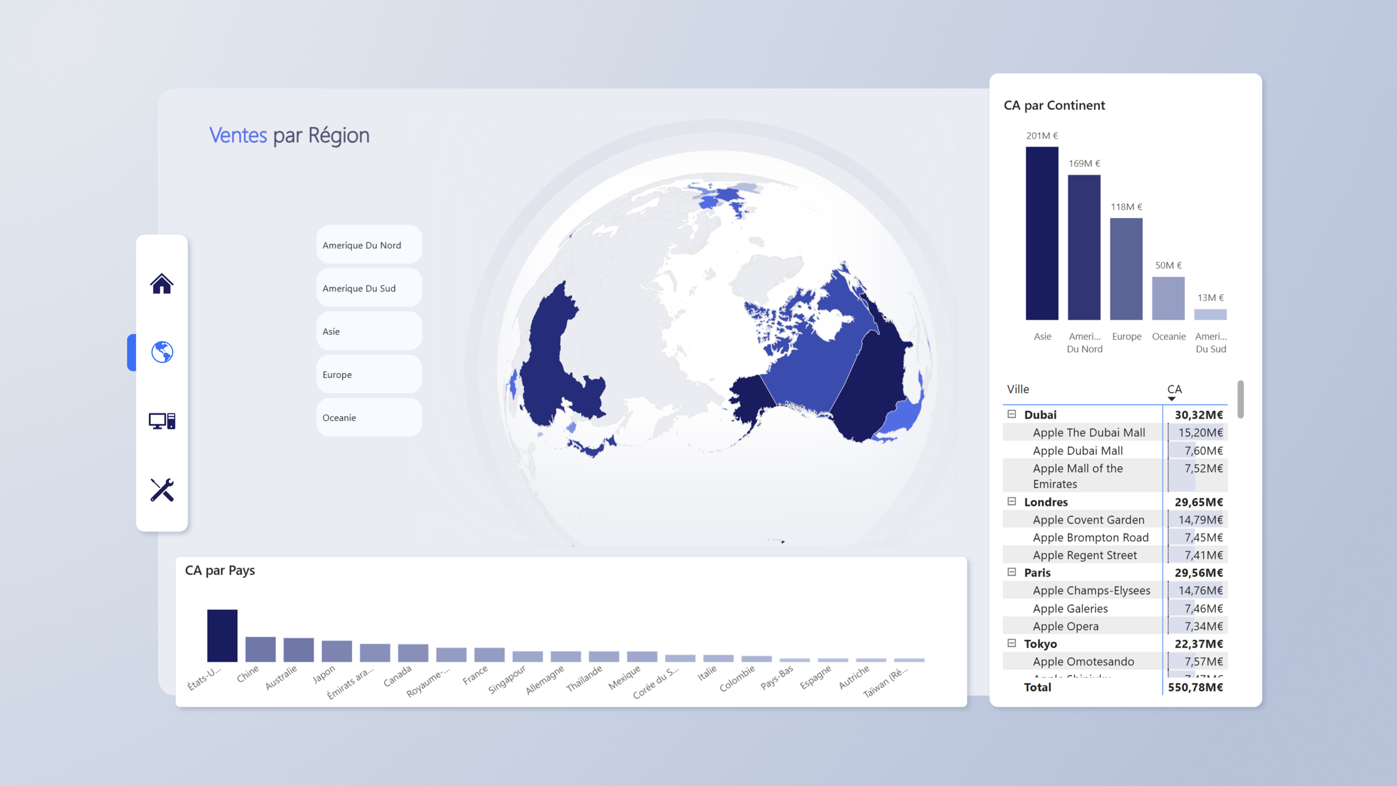The image size is (1397, 786).
Task: Collapse the Tokyo city row
Action: [1012, 643]
